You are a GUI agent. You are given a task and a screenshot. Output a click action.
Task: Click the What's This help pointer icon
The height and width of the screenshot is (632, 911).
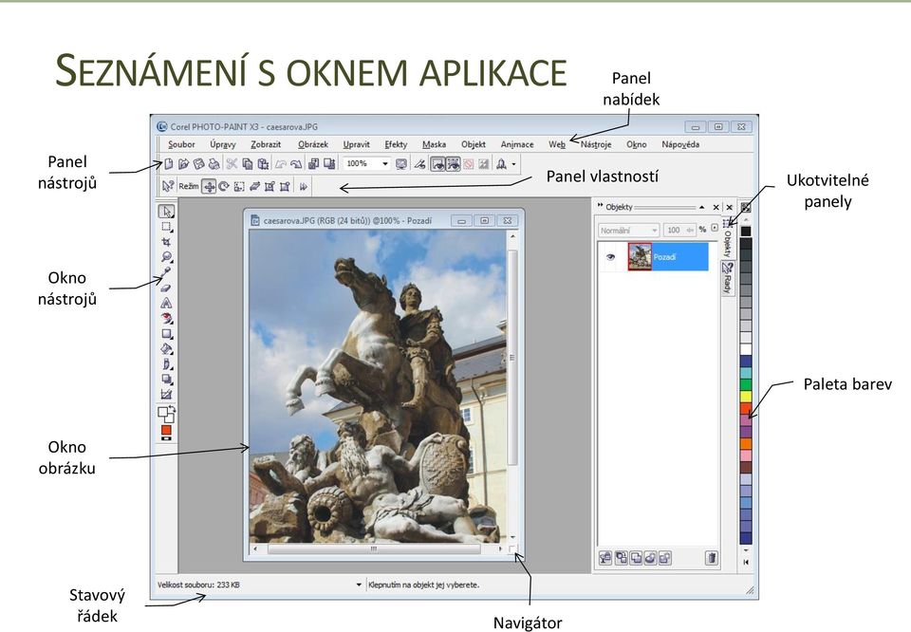(168, 186)
